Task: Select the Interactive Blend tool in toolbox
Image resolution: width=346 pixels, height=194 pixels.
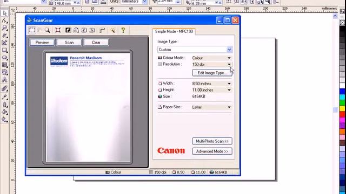Action: pos(5,88)
